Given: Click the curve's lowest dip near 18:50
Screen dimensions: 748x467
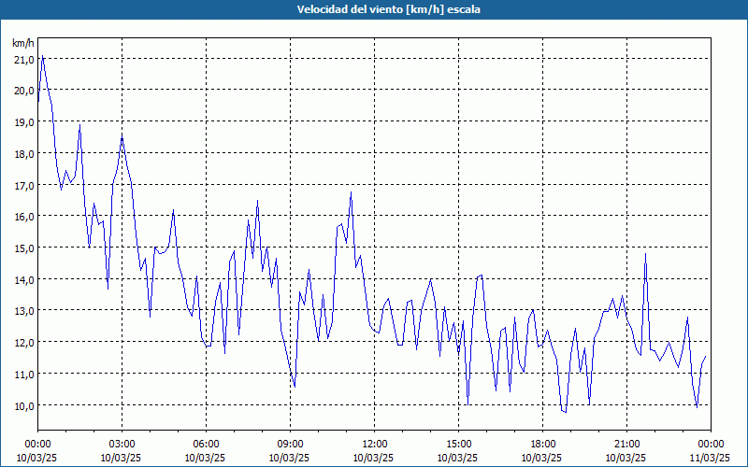Looking at the screenshot, I should [566, 412].
